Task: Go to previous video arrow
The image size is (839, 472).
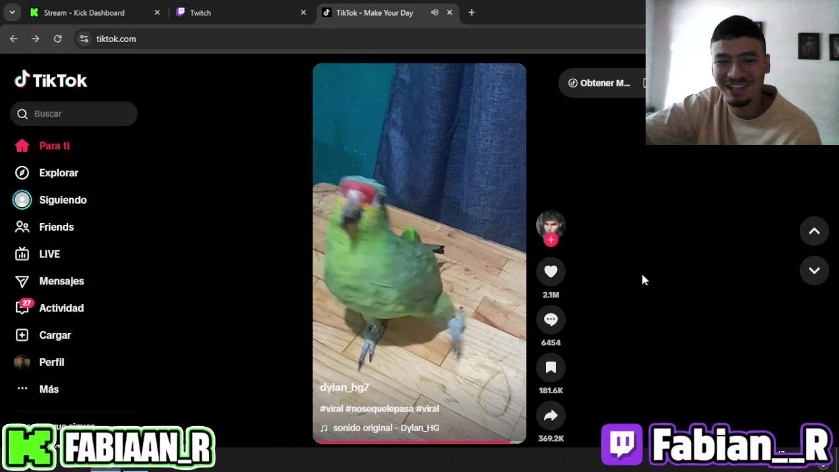Action: click(x=814, y=231)
